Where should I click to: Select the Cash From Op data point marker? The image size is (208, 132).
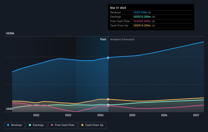(x=108, y=99)
